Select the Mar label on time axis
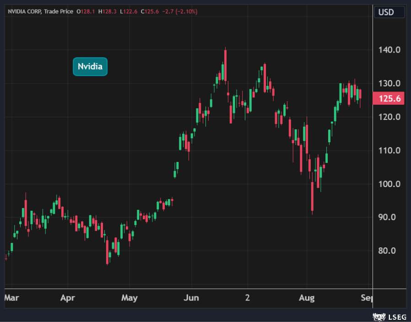The height and width of the screenshot is (322, 411). (x=11, y=298)
